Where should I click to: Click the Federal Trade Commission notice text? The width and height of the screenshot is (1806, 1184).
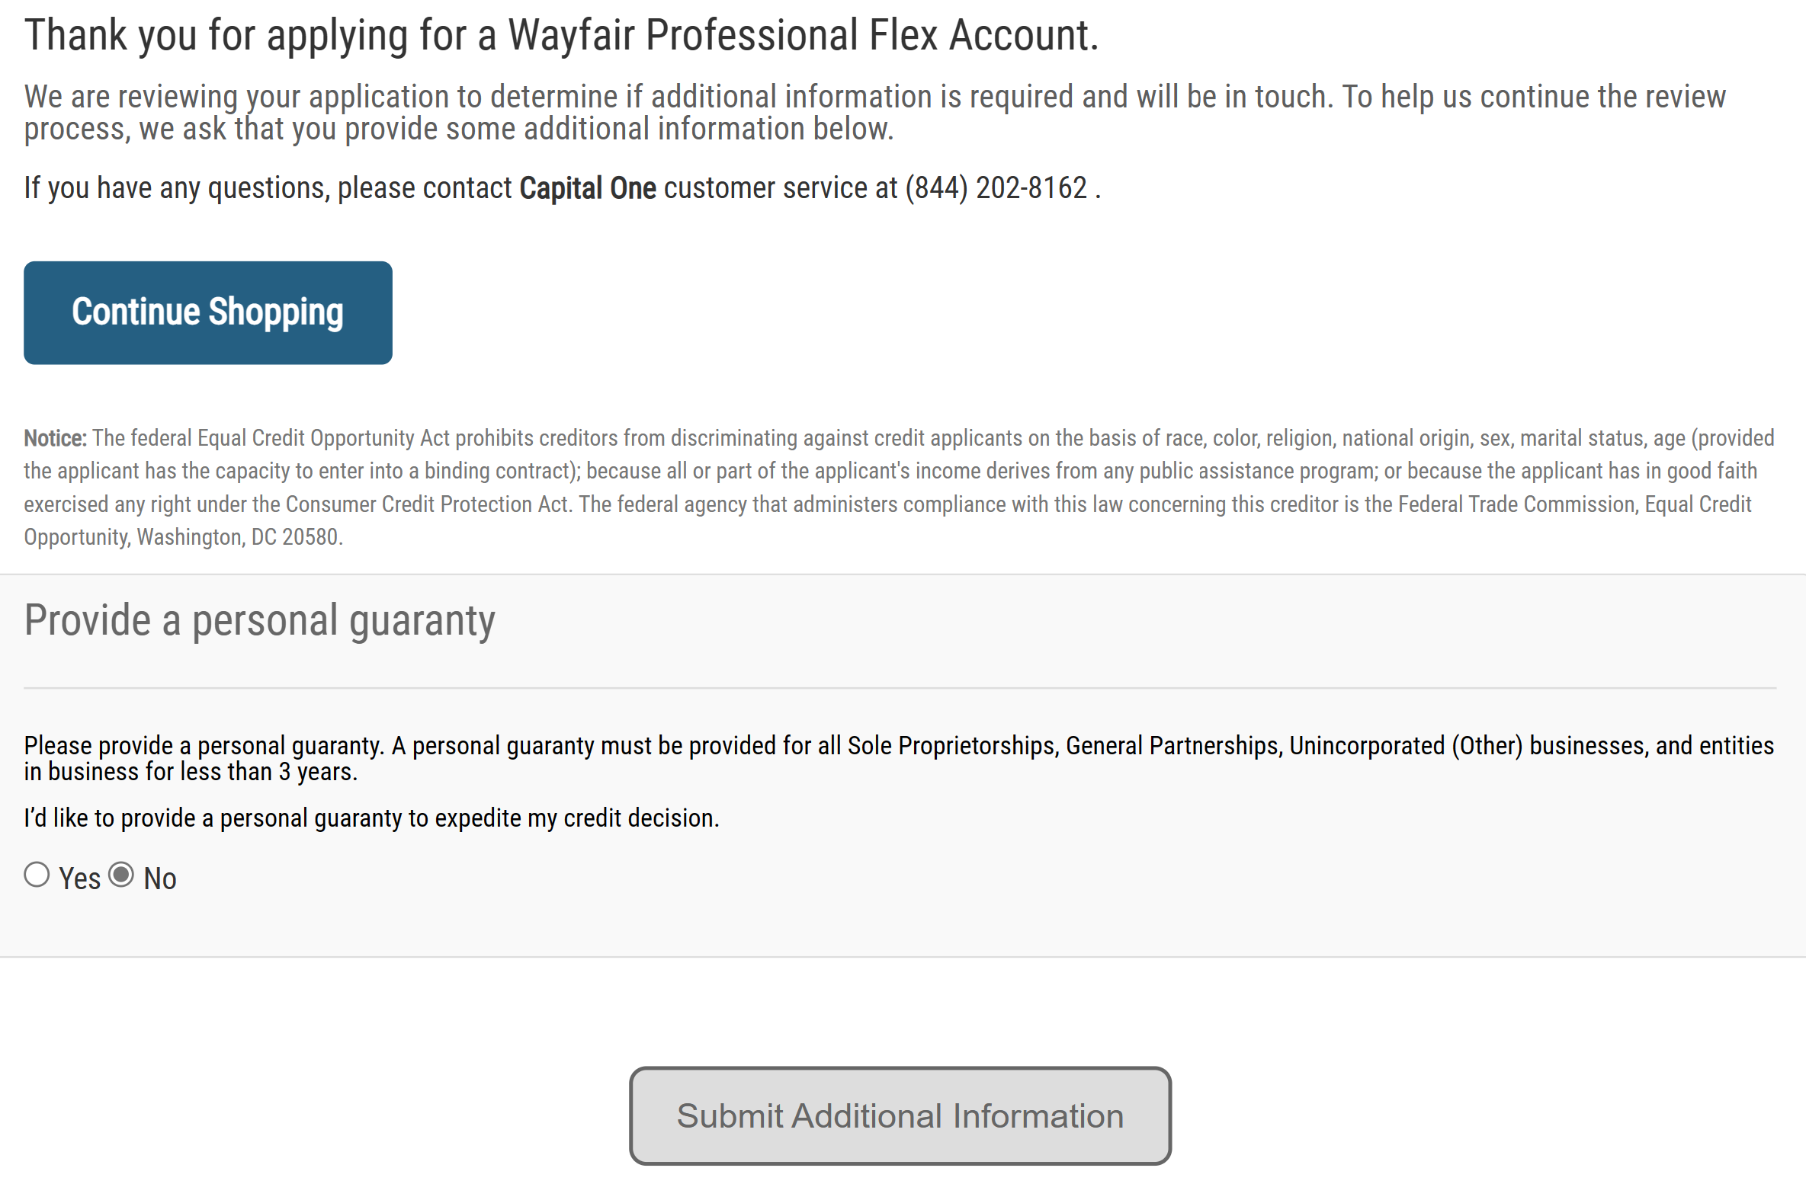pyautogui.click(x=1517, y=504)
